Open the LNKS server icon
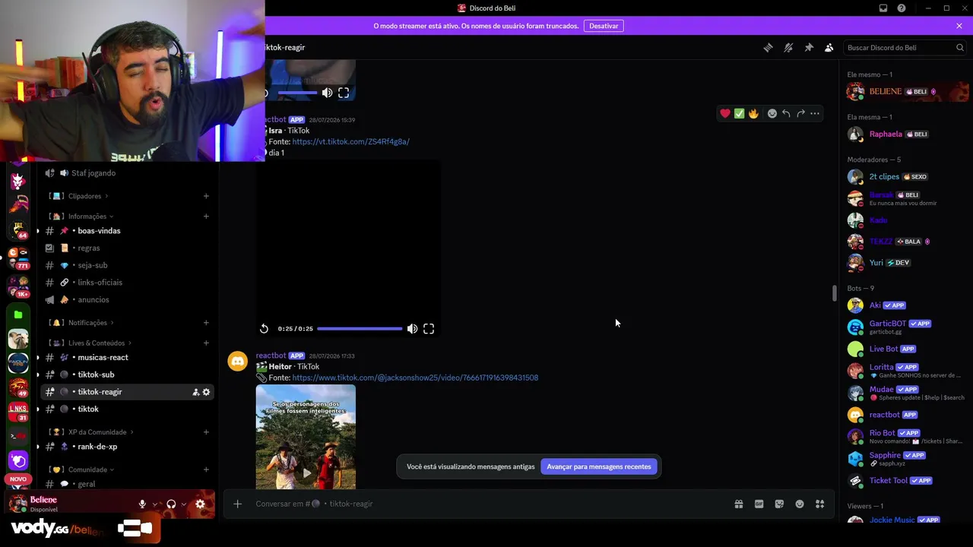The image size is (973, 547). 18,411
